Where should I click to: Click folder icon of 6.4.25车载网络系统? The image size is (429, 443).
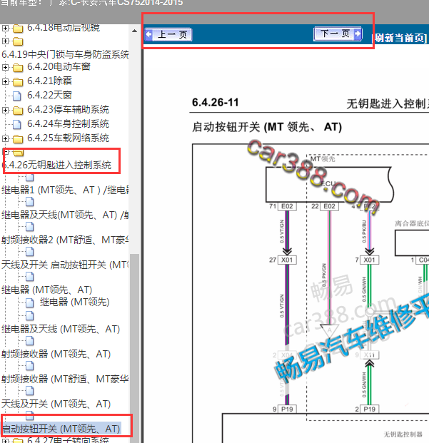[x=18, y=139]
